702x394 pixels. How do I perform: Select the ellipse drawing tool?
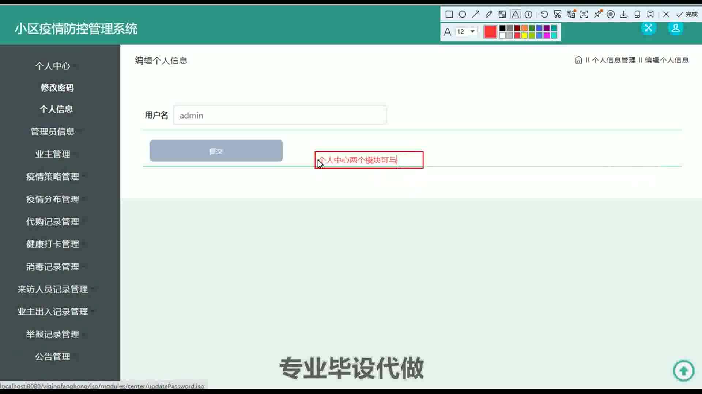(x=462, y=14)
